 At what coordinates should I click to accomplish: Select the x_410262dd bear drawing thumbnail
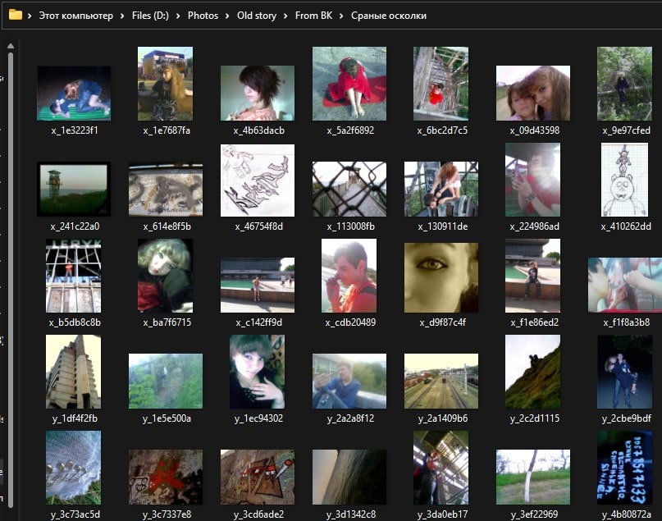[624, 181]
